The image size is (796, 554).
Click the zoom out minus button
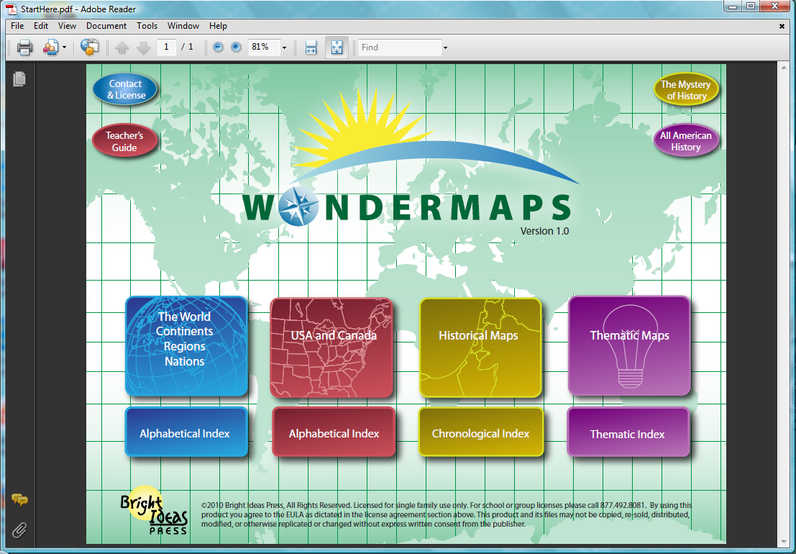coord(219,47)
